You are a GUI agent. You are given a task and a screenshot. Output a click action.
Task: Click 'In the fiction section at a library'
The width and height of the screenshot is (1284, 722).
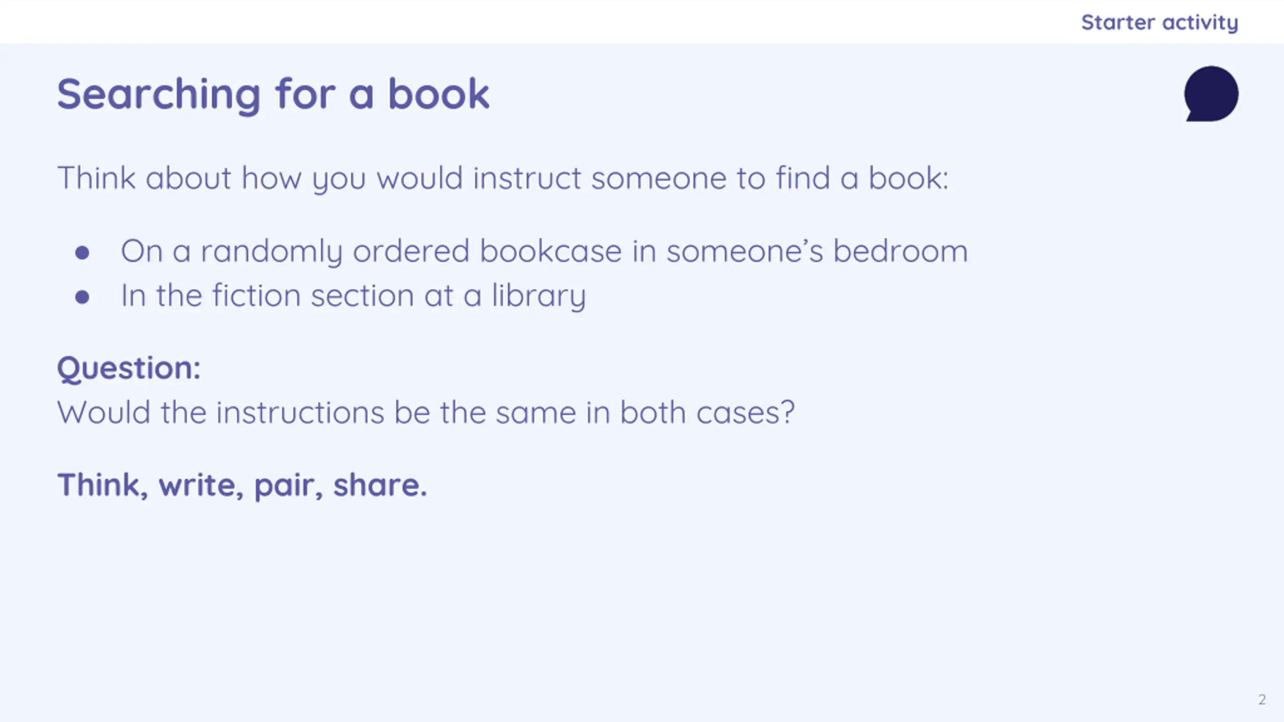[353, 296]
